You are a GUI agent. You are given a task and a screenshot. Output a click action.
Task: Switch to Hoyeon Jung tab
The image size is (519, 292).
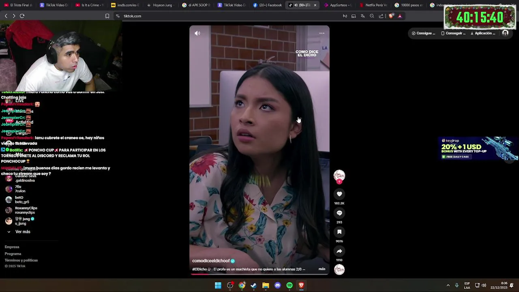(160, 5)
